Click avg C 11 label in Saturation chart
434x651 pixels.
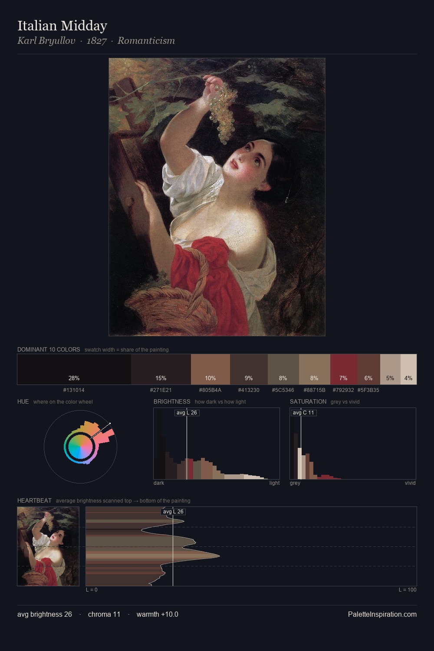coord(303,413)
